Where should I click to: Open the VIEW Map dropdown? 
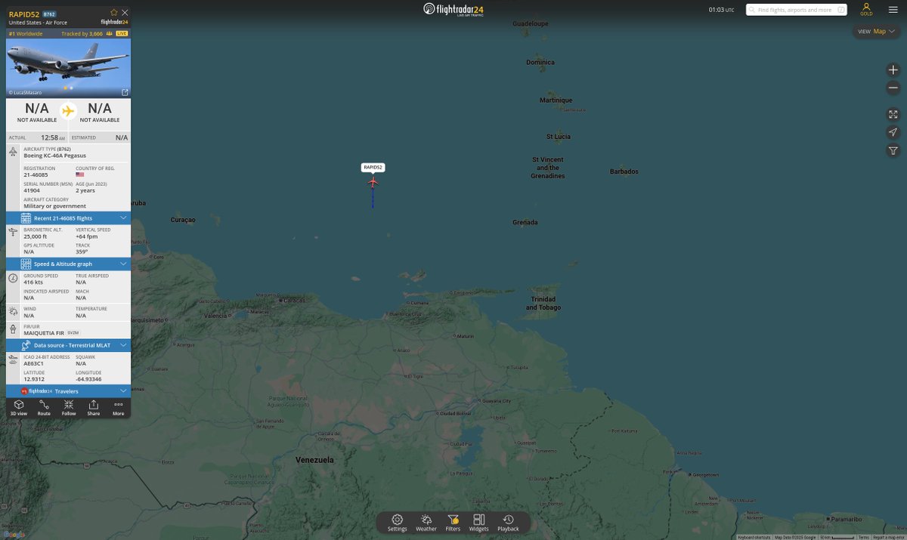(877, 31)
